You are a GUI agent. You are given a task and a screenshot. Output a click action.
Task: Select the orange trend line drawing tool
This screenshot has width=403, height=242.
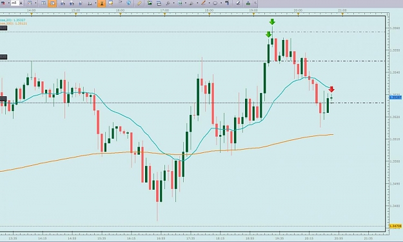pyautogui.click(x=203, y=3)
